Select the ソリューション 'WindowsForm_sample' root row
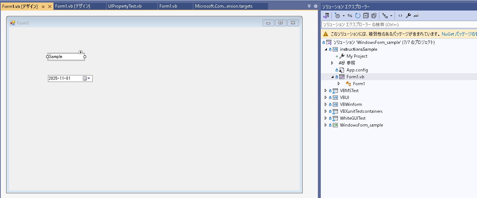 pos(399,42)
